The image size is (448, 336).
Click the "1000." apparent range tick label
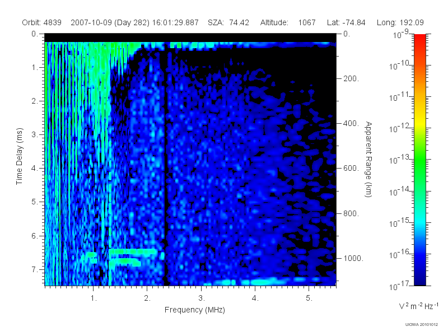(353, 258)
